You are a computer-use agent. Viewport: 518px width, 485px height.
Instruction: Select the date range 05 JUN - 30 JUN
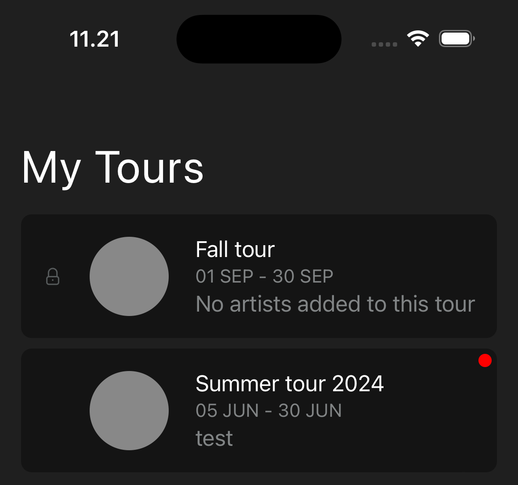point(268,410)
